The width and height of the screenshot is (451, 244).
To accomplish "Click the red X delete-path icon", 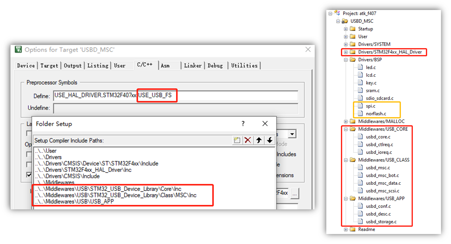I will pyautogui.click(x=248, y=140).
